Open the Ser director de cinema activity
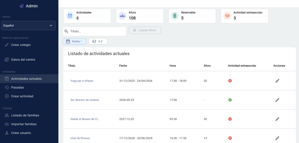Image resolution: width=299 pixels, height=143 pixels. coord(84,100)
